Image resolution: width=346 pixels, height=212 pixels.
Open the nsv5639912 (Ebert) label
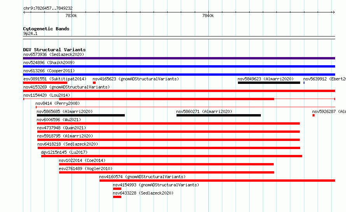point(325,79)
